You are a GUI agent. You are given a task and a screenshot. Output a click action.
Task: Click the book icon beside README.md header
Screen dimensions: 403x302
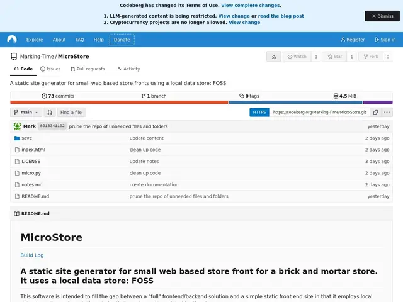(17, 213)
